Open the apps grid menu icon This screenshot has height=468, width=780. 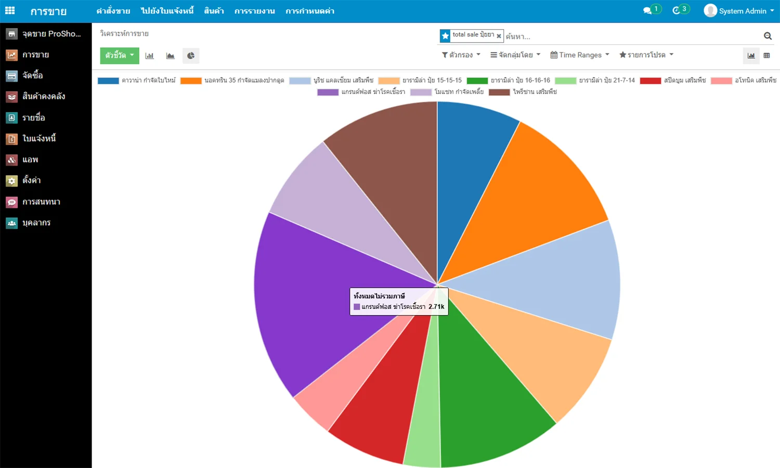point(10,10)
